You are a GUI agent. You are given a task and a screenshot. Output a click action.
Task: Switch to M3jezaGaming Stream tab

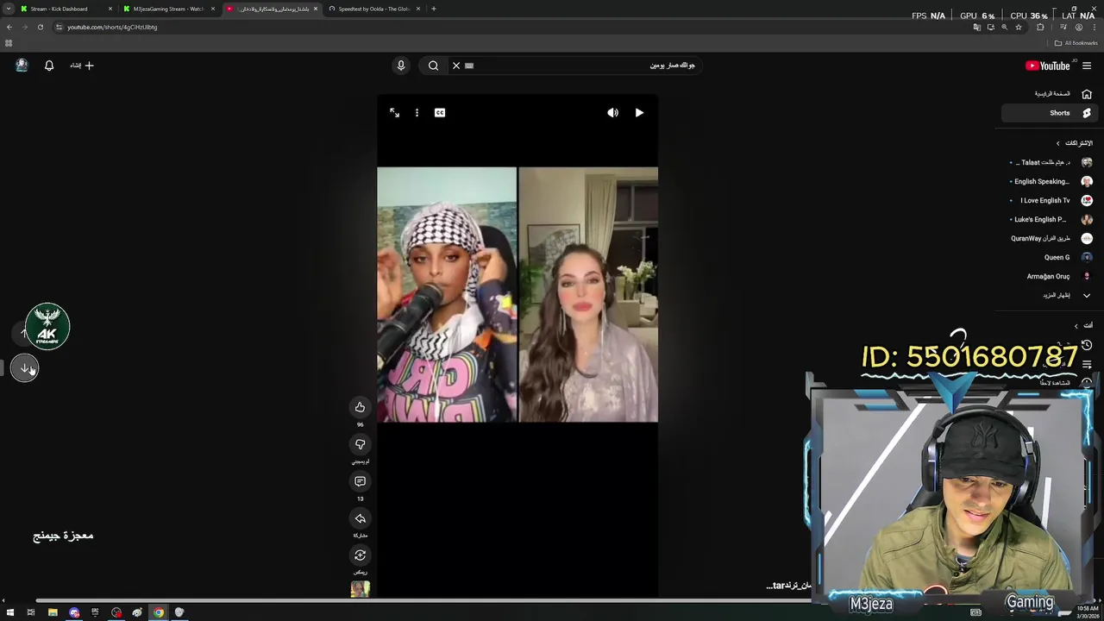click(168, 9)
